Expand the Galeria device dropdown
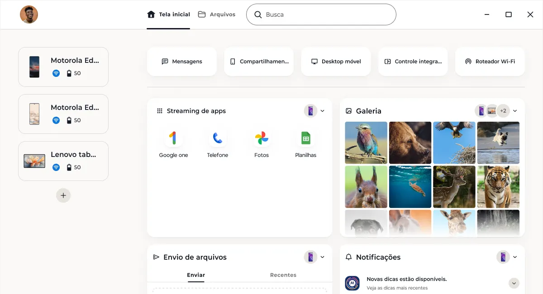Viewport: 543px width, 294px height. (515, 111)
